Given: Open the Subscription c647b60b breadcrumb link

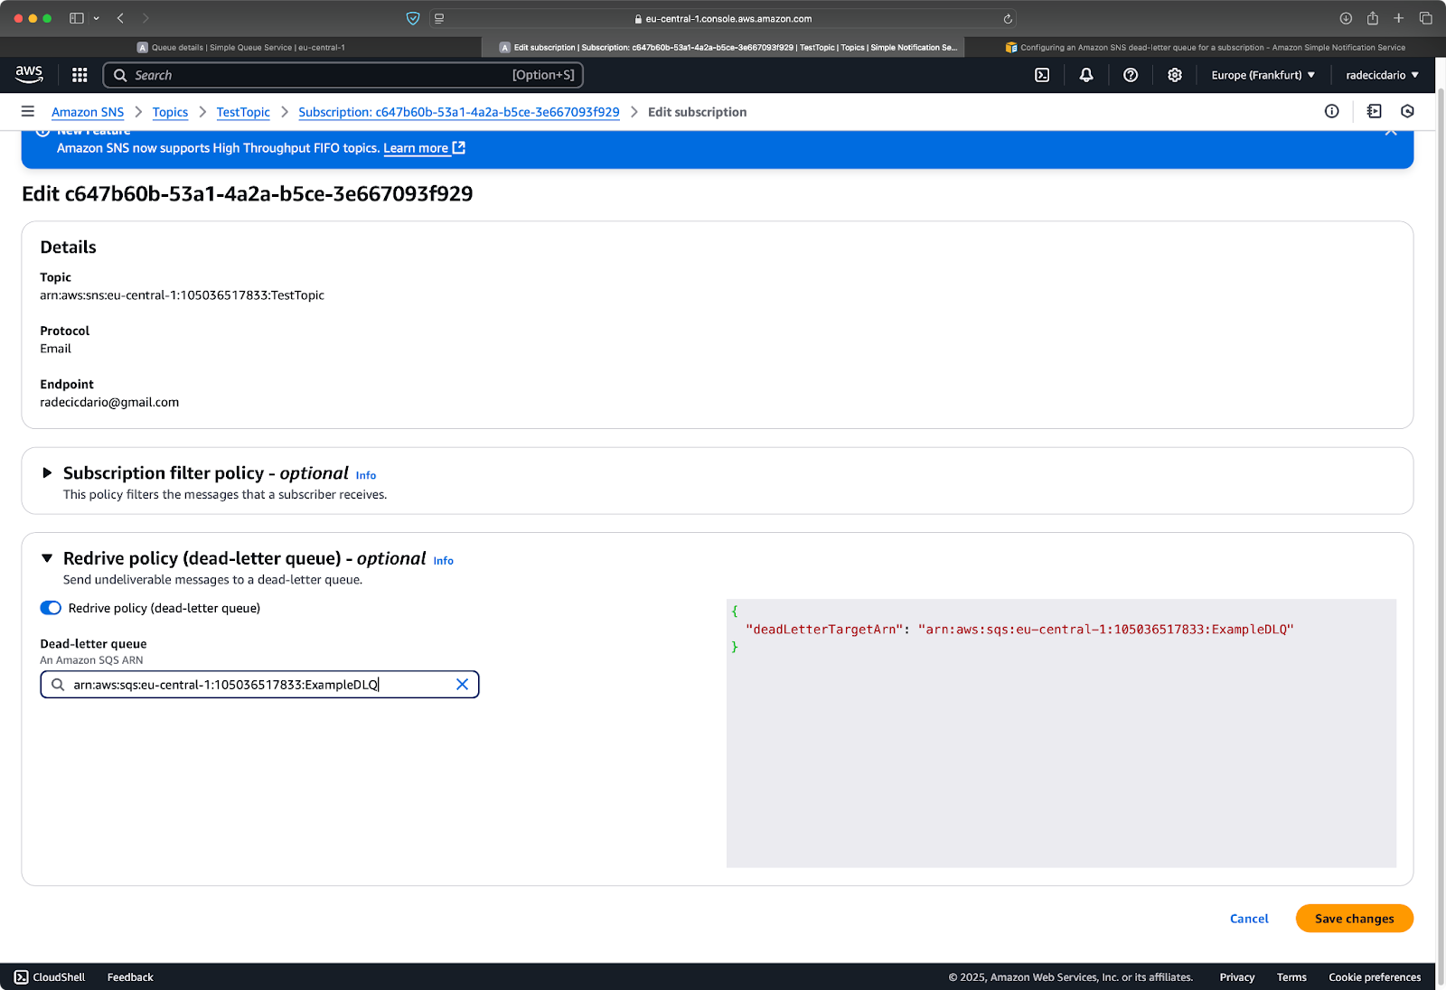Looking at the screenshot, I should (x=459, y=112).
